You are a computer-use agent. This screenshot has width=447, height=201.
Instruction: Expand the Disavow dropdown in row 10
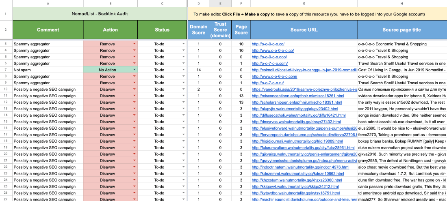pos(135,89)
